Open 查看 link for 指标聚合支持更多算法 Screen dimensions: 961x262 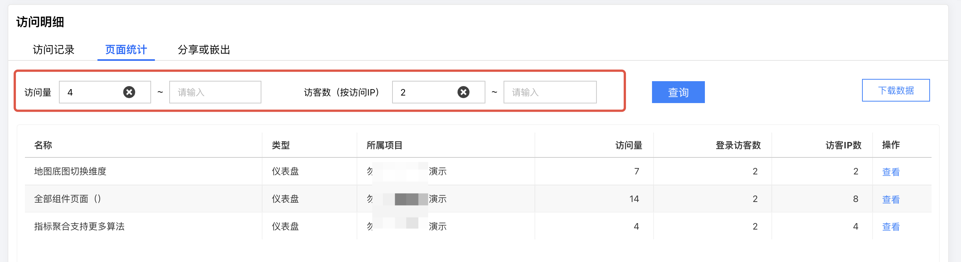(x=891, y=227)
